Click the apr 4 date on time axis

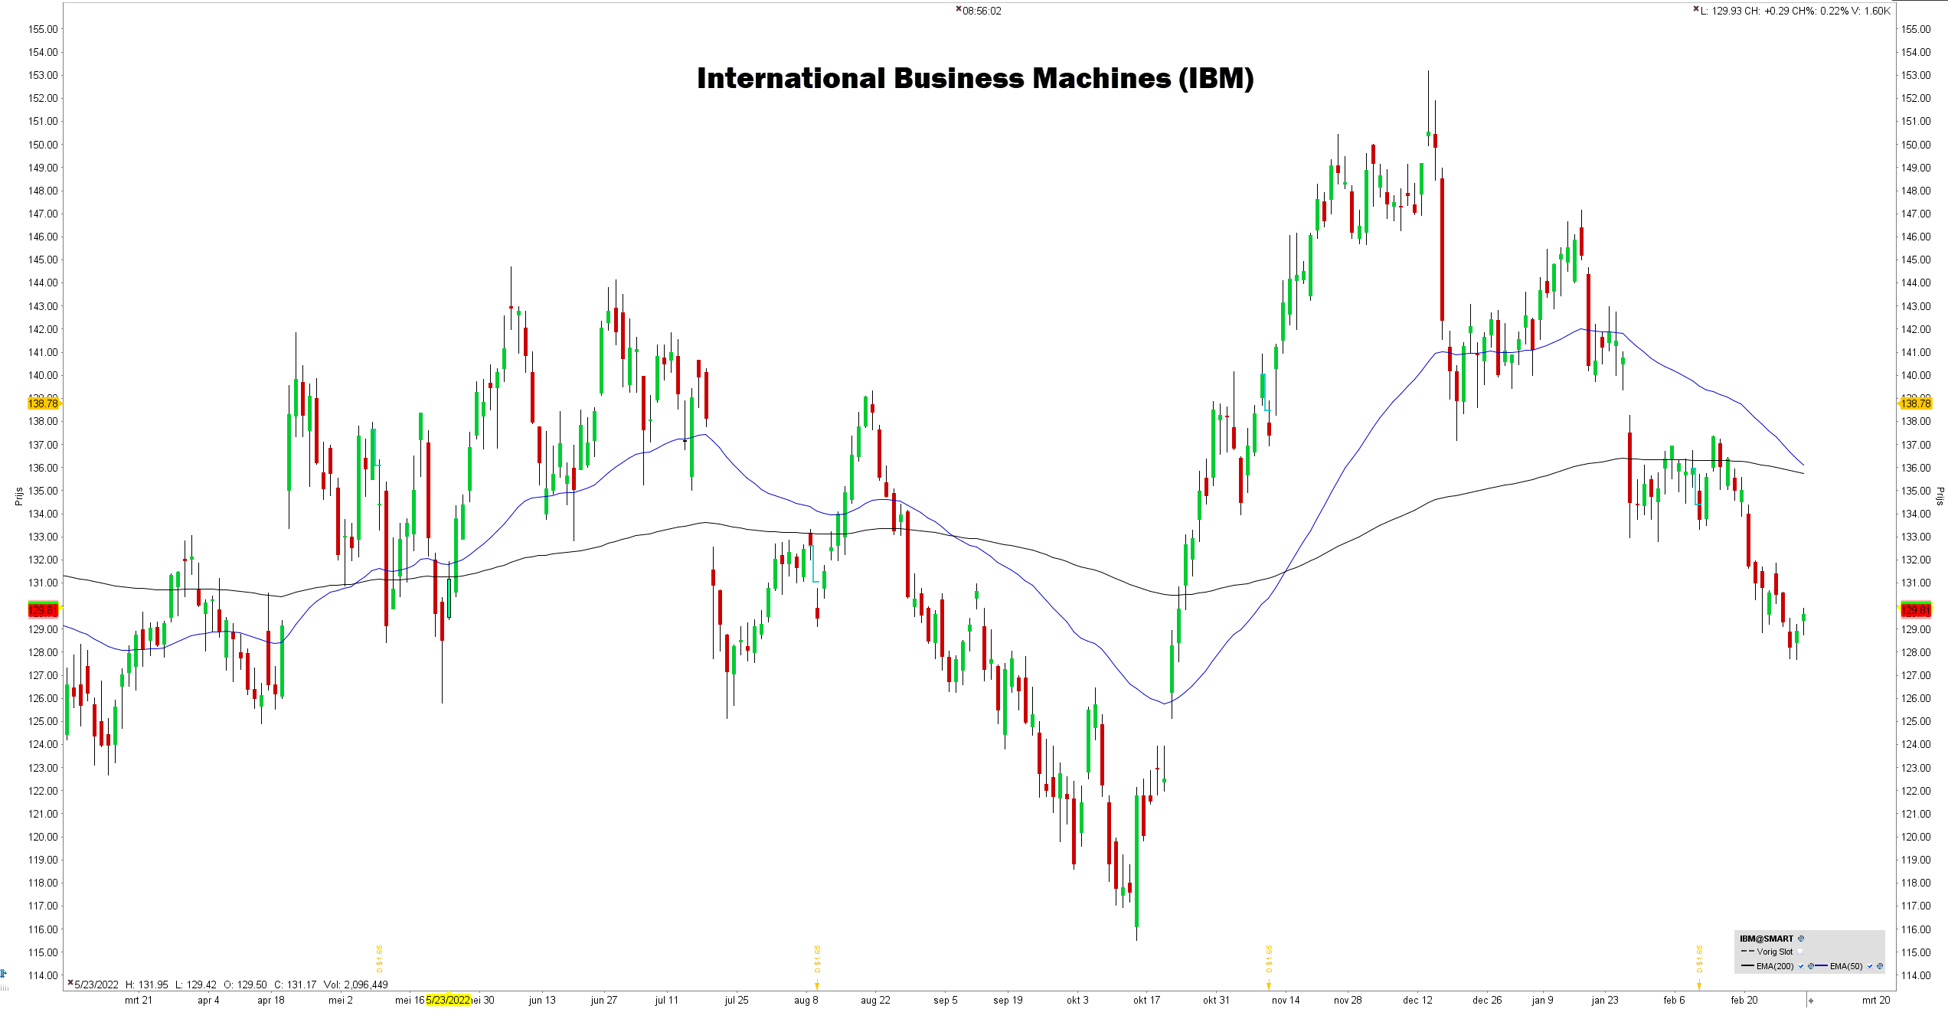[208, 1000]
